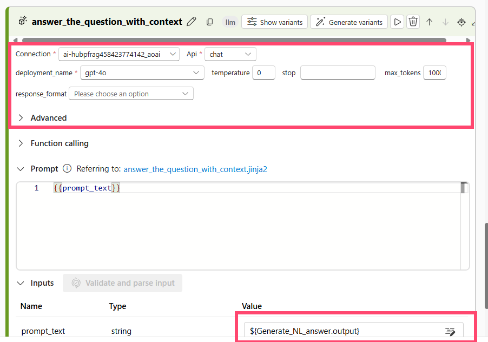The image size is (488, 342).
Task: Open Show variants
Action: click(x=274, y=22)
